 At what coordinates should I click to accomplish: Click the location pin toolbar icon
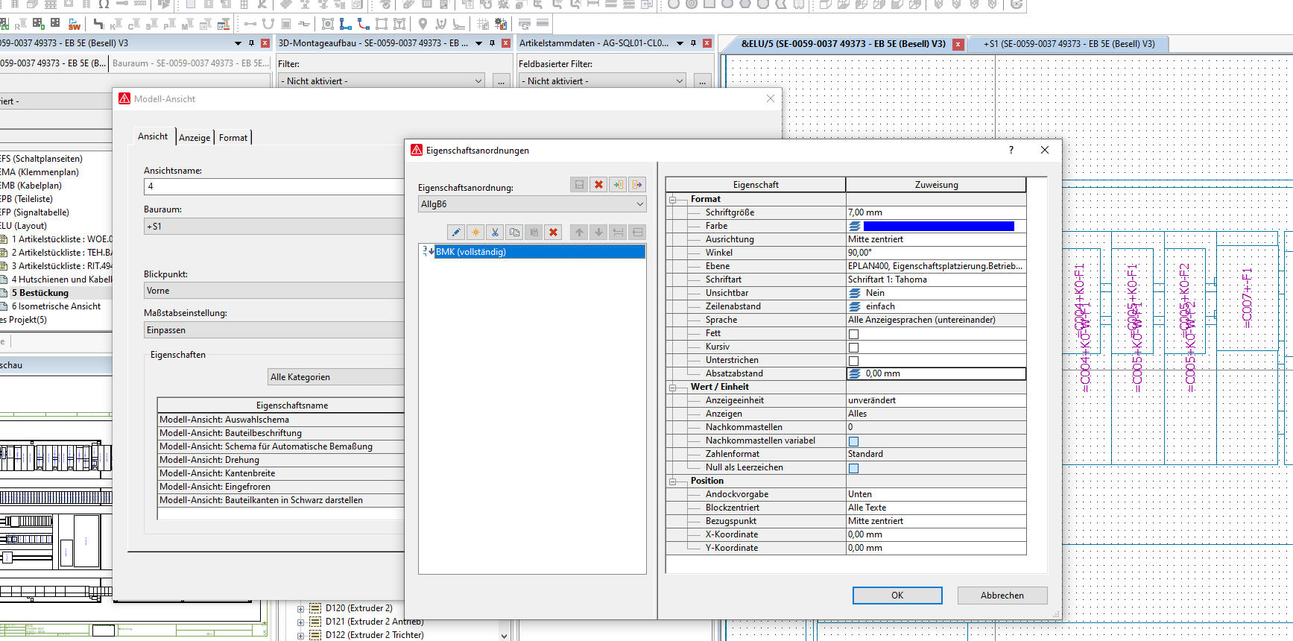point(423,25)
